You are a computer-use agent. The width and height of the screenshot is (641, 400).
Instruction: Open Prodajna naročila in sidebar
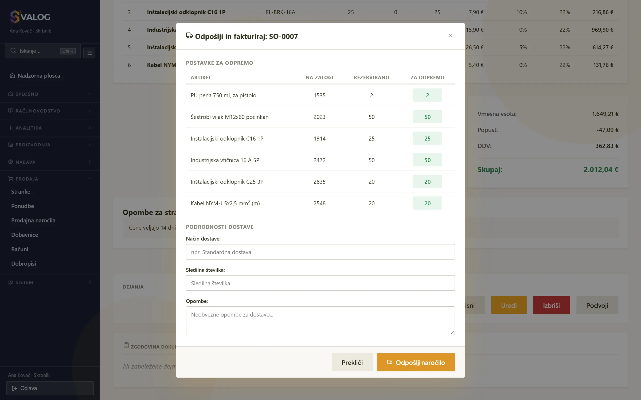(33, 220)
